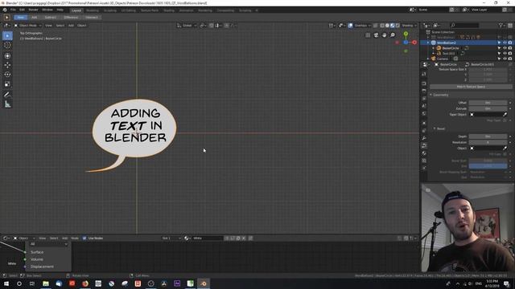Toggle visibility eye of WordBalloon2 collection
Image resolution: width=515 pixels, height=289 pixels.
505,43
